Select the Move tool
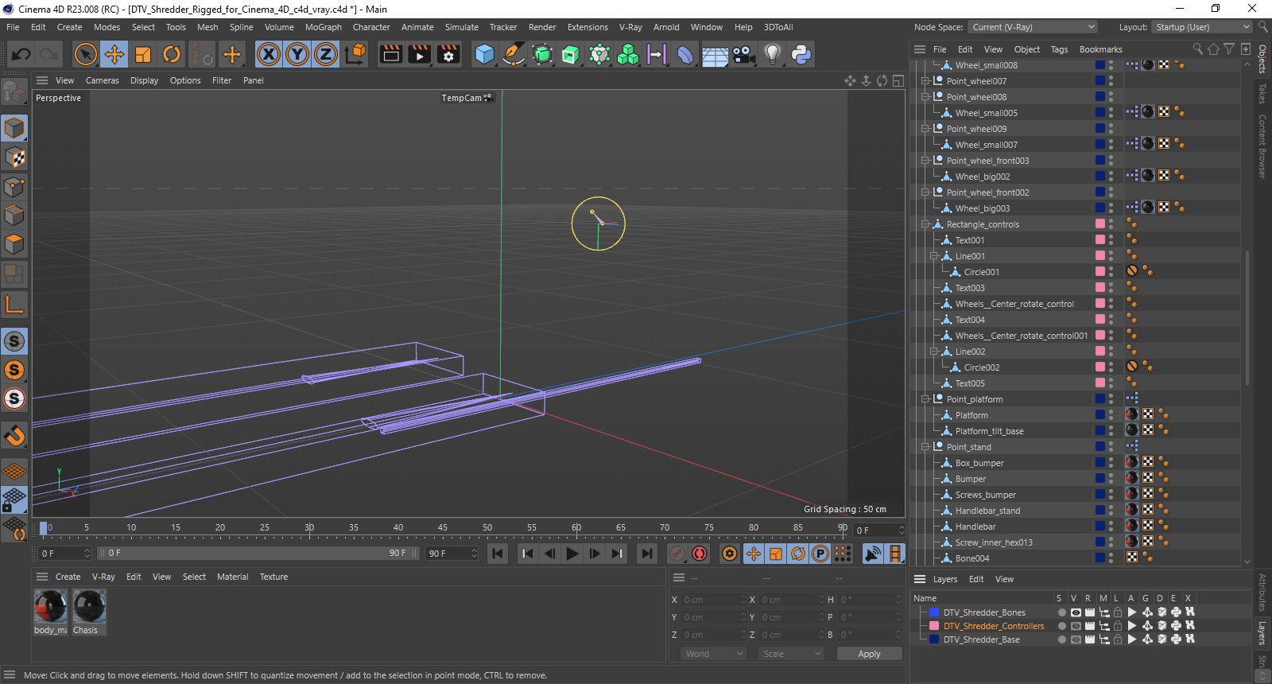The image size is (1272, 684). [x=114, y=54]
